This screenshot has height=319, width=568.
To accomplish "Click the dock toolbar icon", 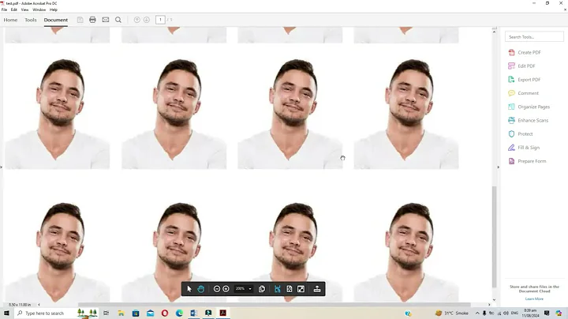I will click(x=317, y=289).
